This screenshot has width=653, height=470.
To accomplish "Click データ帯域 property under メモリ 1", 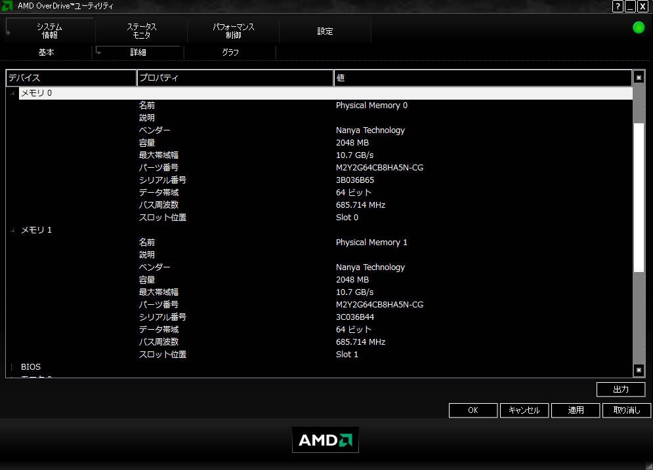I will [x=159, y=330].
